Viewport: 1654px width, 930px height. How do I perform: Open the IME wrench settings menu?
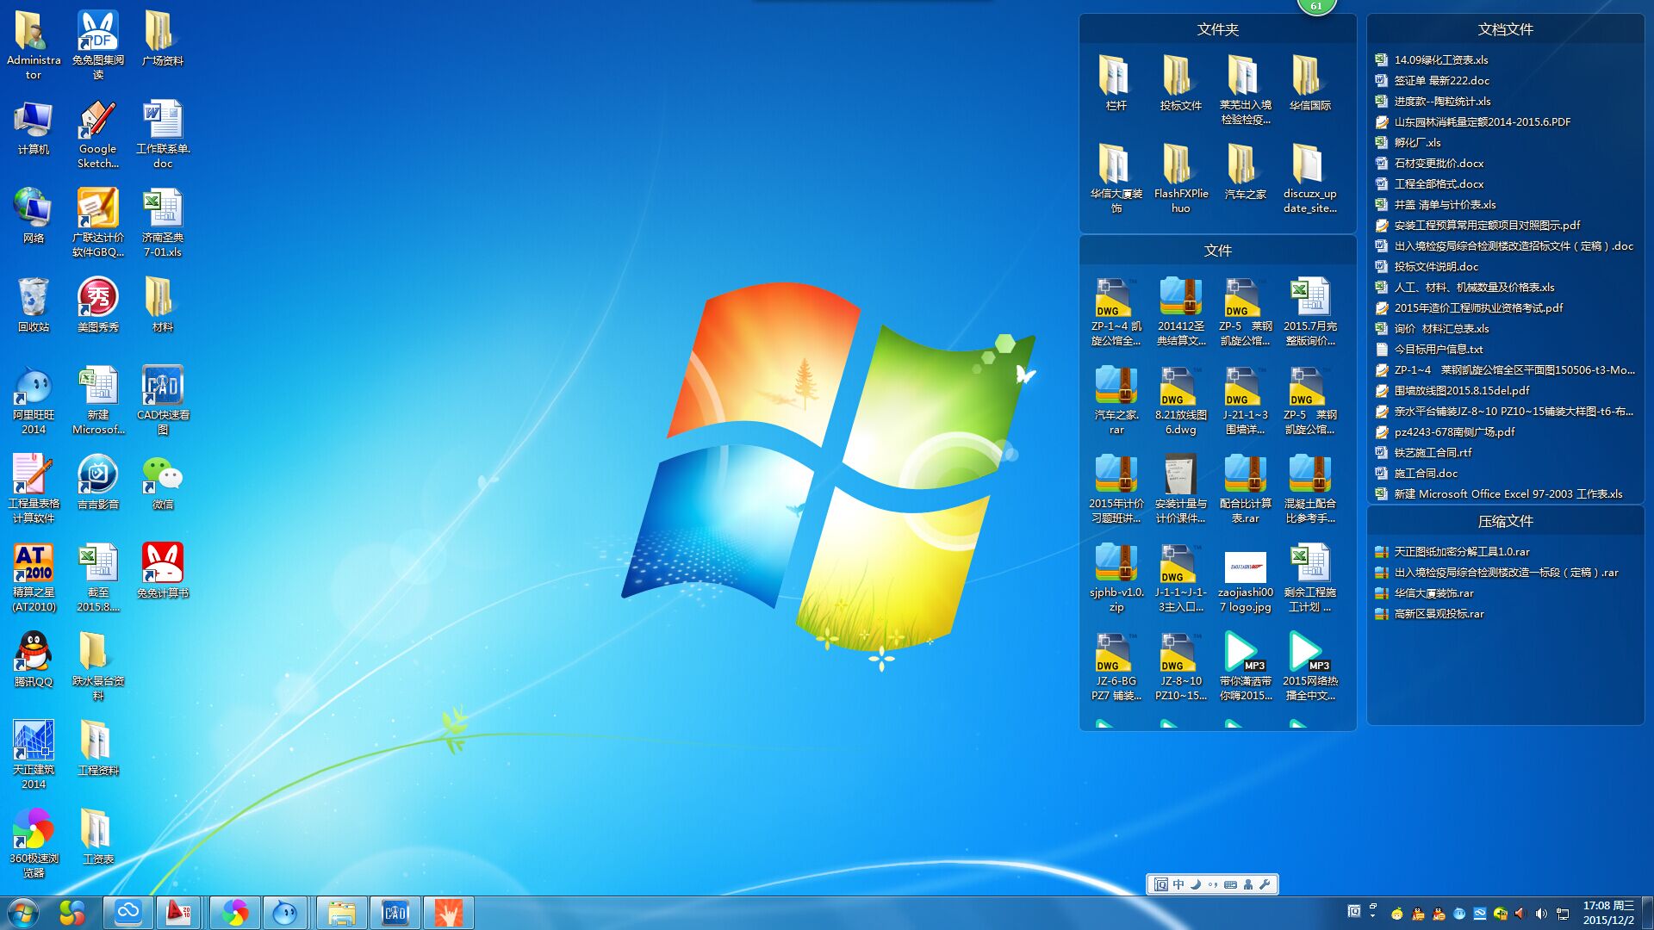1265,884
